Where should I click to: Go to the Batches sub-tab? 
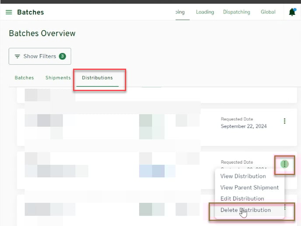click(x=24, y=78)
